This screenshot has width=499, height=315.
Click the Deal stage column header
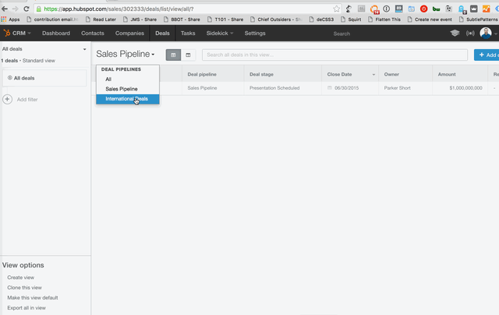(x=261, y=74)
